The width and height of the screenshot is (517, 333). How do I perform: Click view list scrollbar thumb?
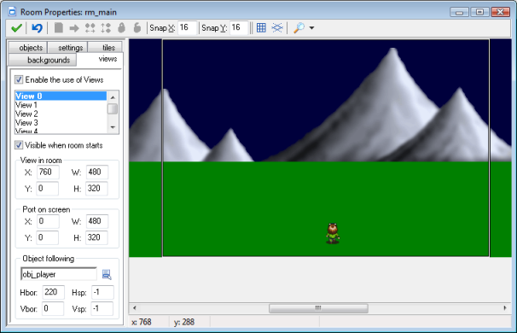point(113,108)
